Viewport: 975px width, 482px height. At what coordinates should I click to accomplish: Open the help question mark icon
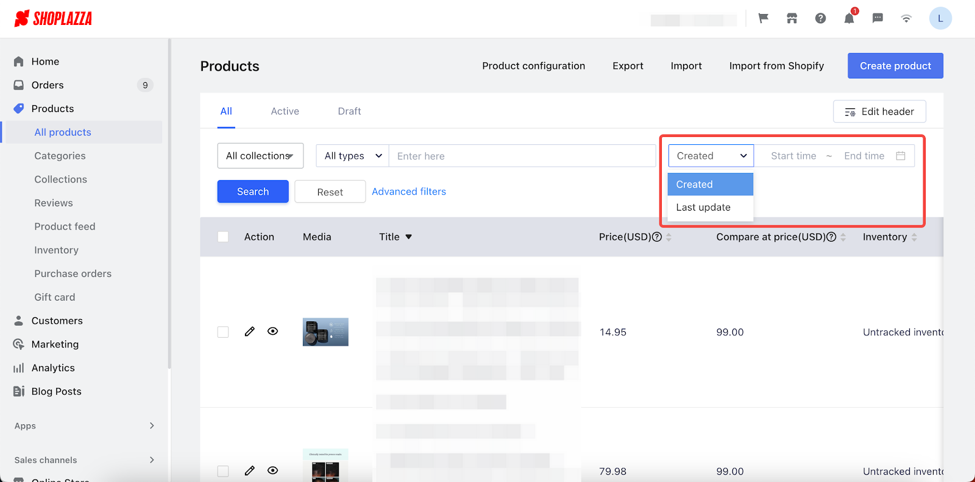[820, 18]
